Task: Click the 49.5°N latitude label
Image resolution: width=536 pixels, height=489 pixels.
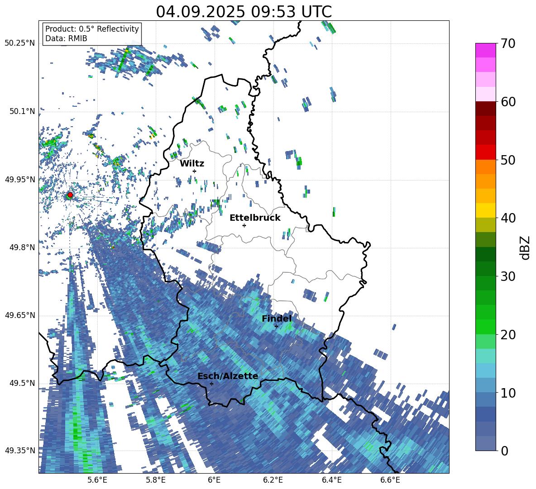Action: (x=22, y=384)
